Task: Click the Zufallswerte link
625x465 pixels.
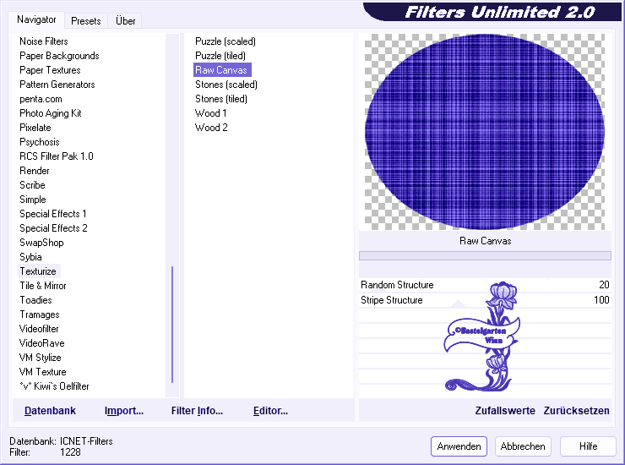Action: point(505,411)
